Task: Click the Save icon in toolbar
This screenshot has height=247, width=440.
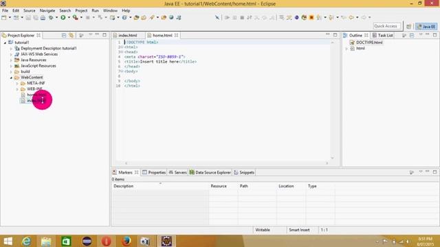Action: [x=28, y=18]
